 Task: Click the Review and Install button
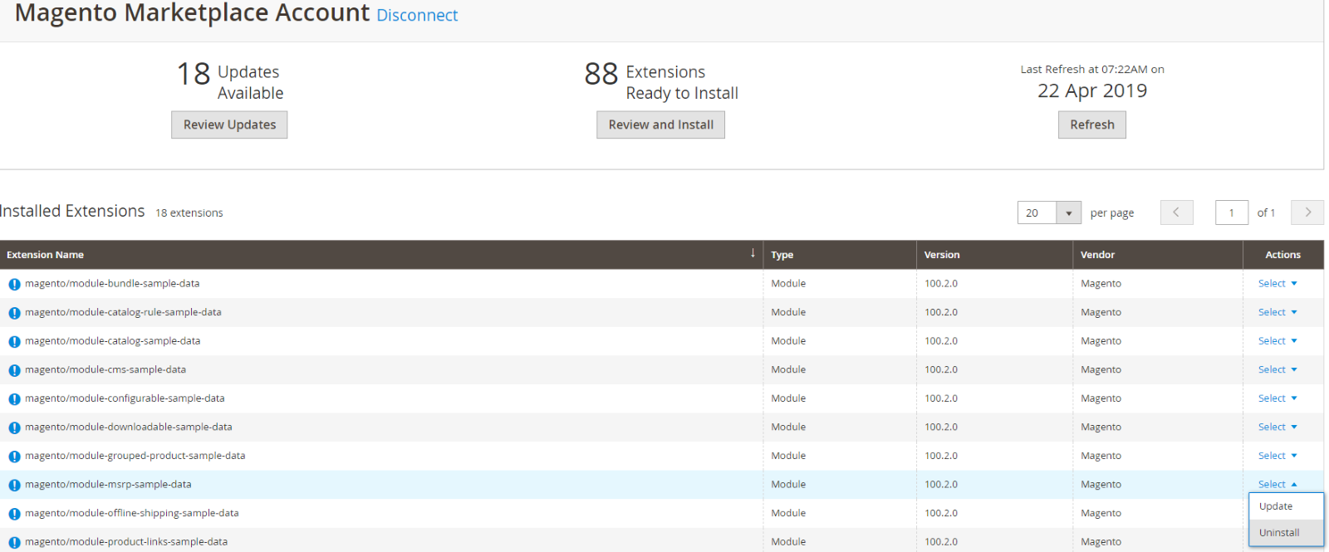point(660,125)
